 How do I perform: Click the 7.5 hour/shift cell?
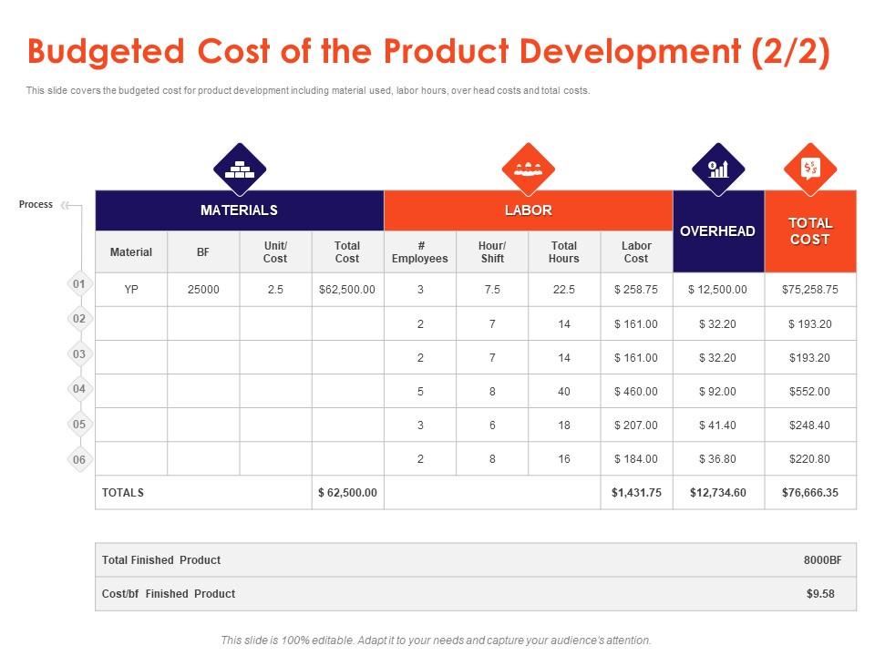tap(492, 290)
